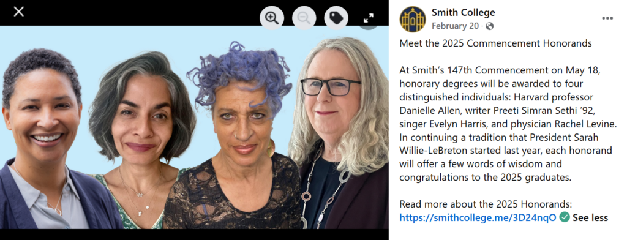Image resolution: width=627 pixels, height=240 pixels.
Task: Zoom in on the photo
Action: coord(272,18)
